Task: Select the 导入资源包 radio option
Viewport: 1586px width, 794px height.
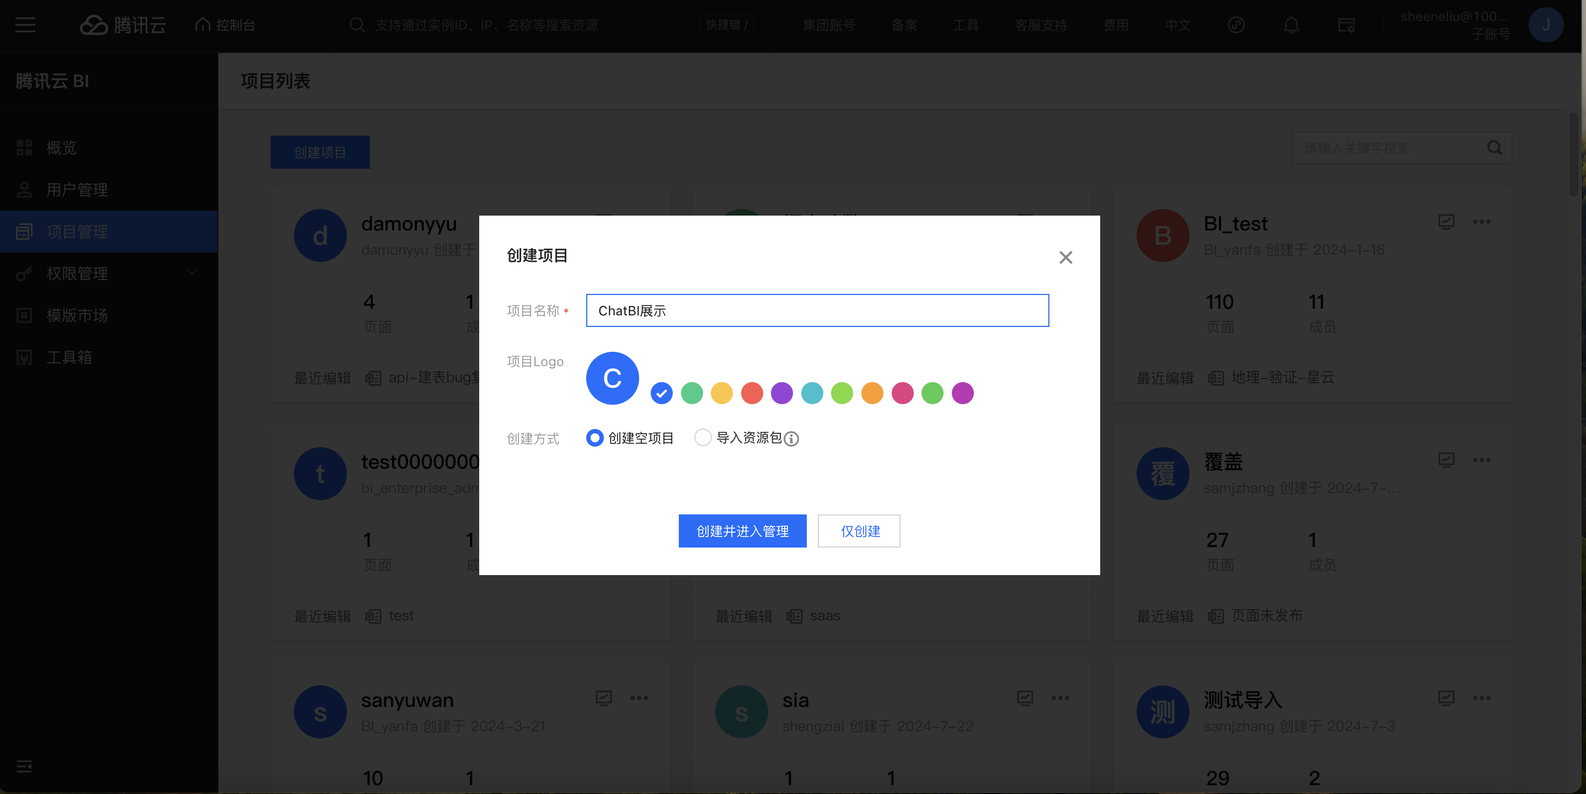Action: pyautogui.click(x=703, y=438)
